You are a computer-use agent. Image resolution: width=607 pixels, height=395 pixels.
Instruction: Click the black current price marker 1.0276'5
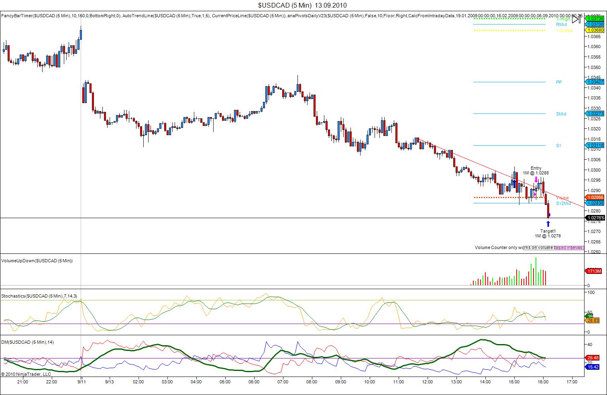coord(595,218)
